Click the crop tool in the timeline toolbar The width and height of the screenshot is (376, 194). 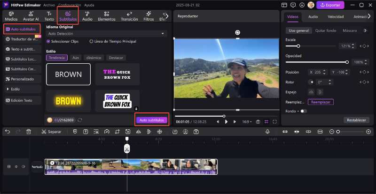117,132
